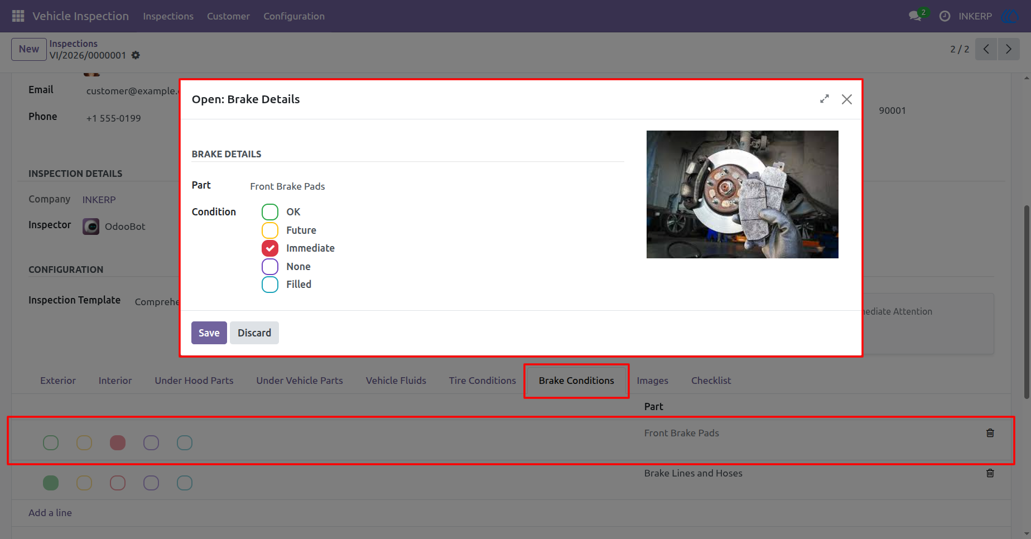Open the activities clock icon
Screen dimensions: 1031x539
945,16
